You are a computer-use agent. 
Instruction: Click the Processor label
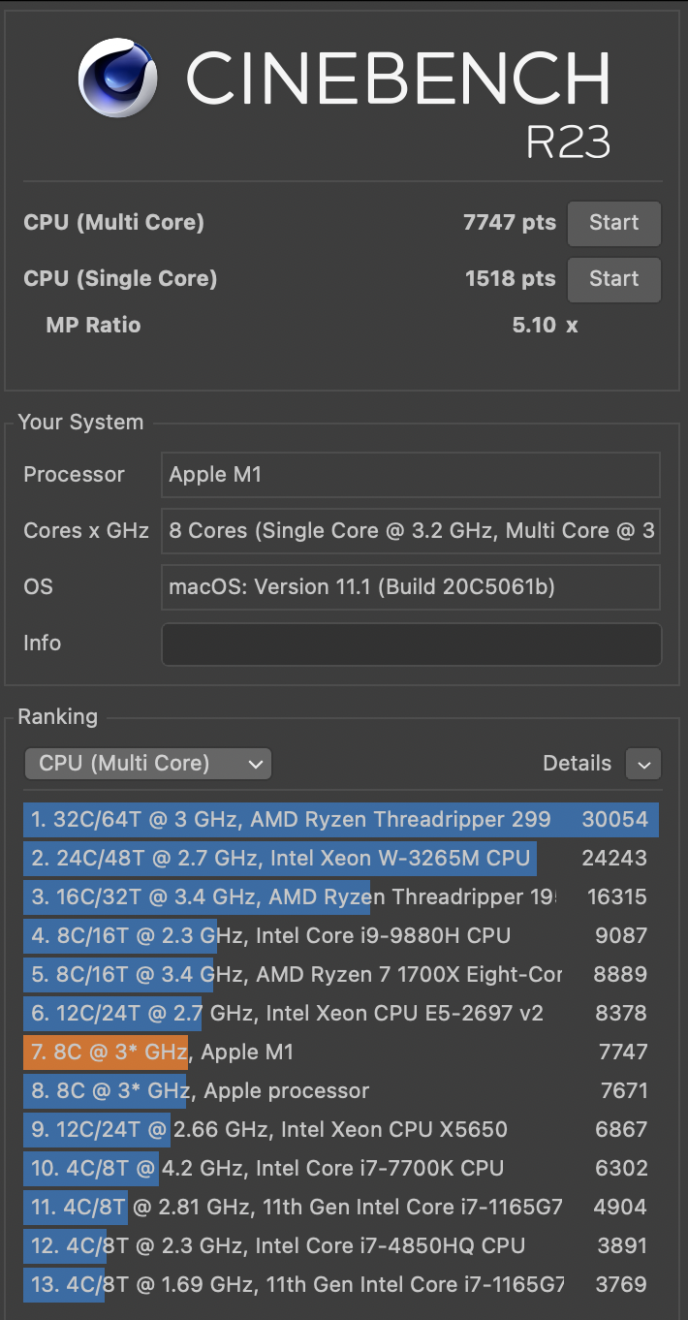[74, 475]
